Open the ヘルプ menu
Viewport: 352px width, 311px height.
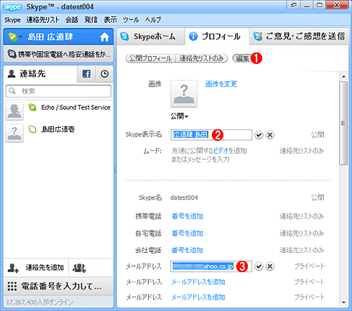153,20
